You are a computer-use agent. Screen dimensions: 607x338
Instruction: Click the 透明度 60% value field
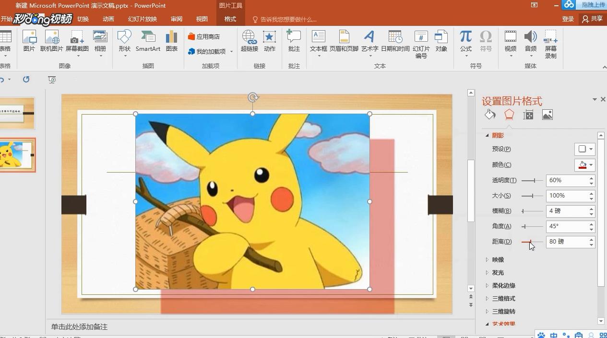pos(567,180)
